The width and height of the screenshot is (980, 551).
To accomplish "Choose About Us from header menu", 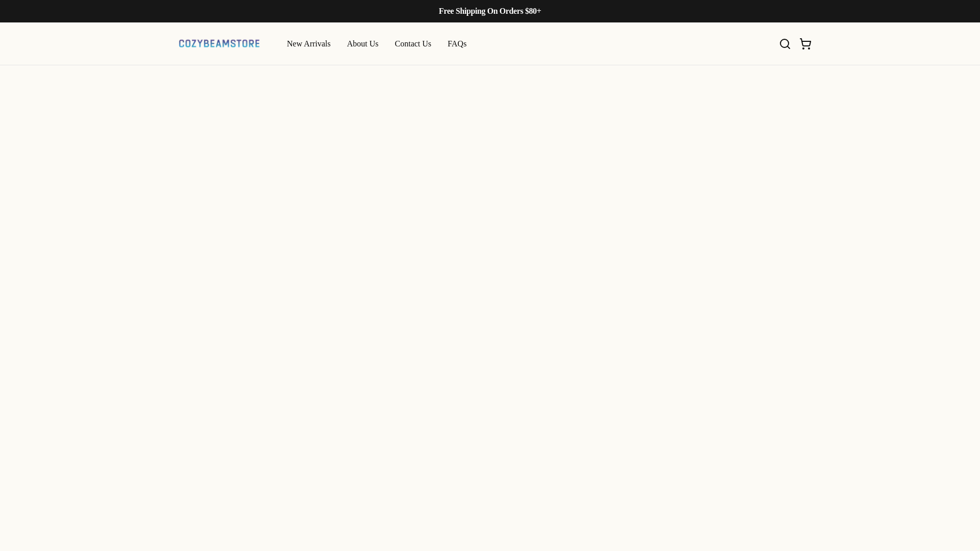I will pos(362,44).
